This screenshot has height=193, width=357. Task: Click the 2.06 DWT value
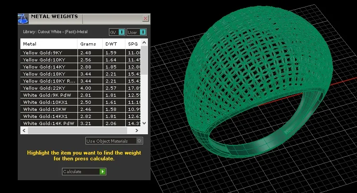(111, 123)
